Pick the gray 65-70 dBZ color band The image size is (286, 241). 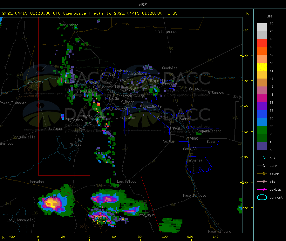(262, 35)
